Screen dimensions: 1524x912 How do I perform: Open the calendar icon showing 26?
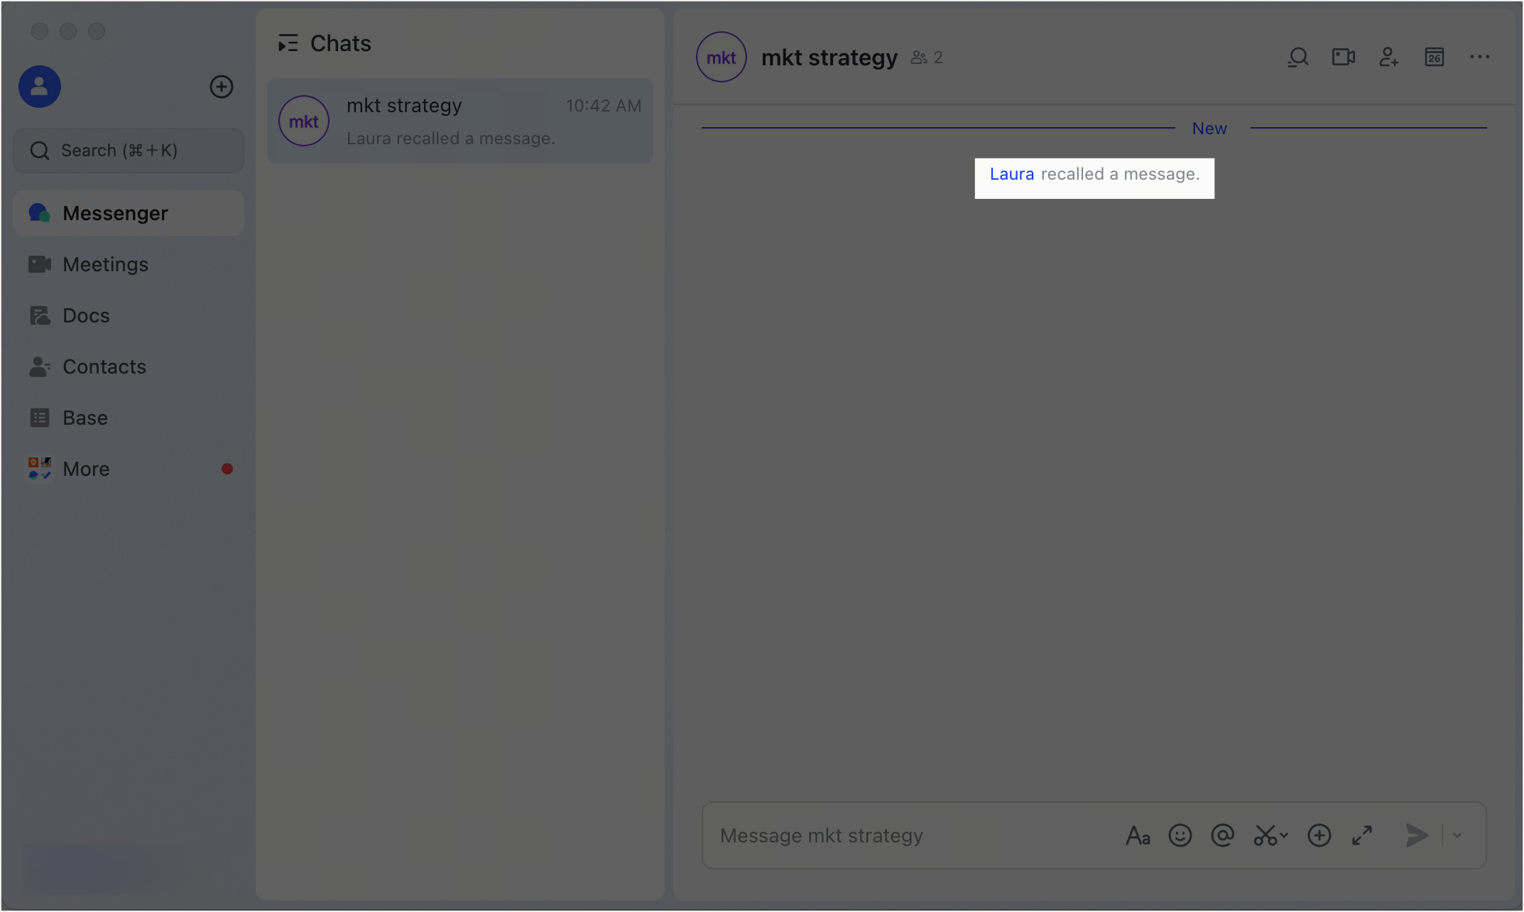click(1434, 57)
